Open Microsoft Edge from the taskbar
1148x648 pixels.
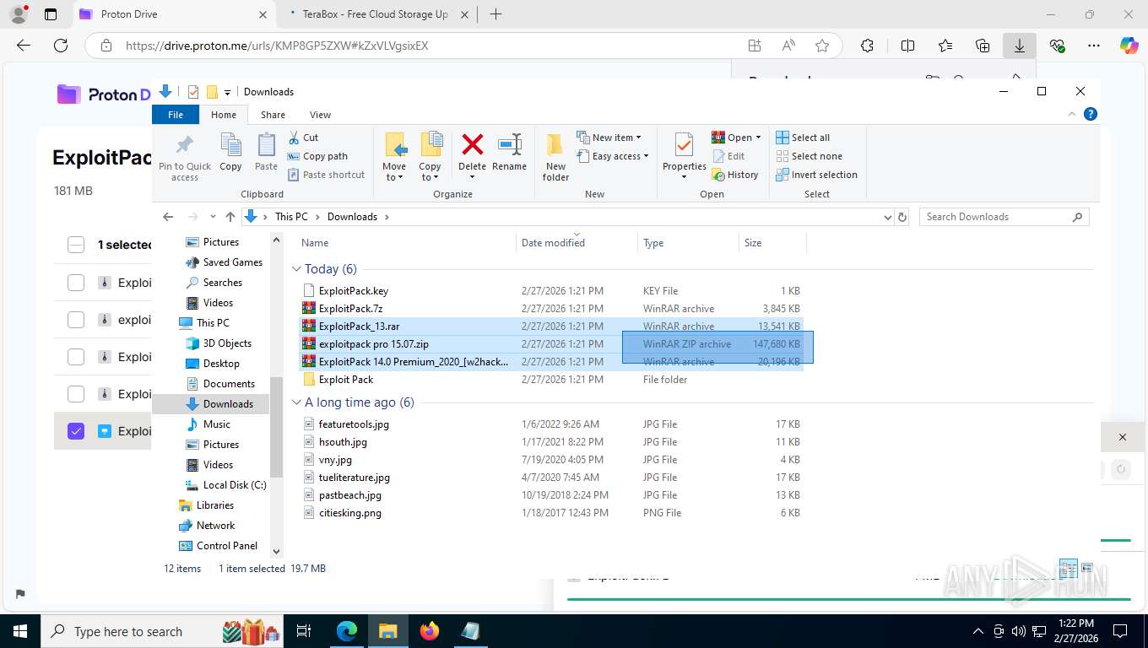point(347,631)
